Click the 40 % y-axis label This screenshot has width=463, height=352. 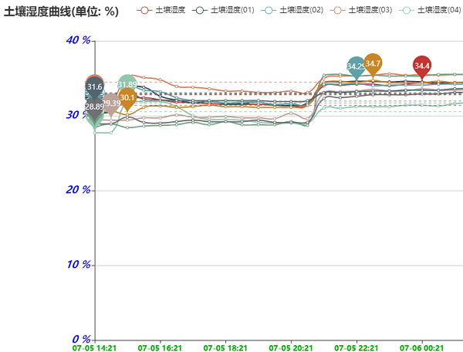pyautogui.click(x=78, y=40)
